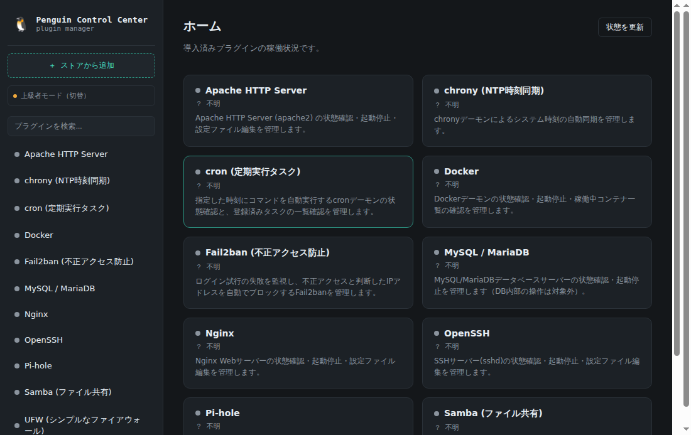This screenshot has height=435, width=691.
Task: Focus the プラグインを検索 search field
Action: (81, 126)
